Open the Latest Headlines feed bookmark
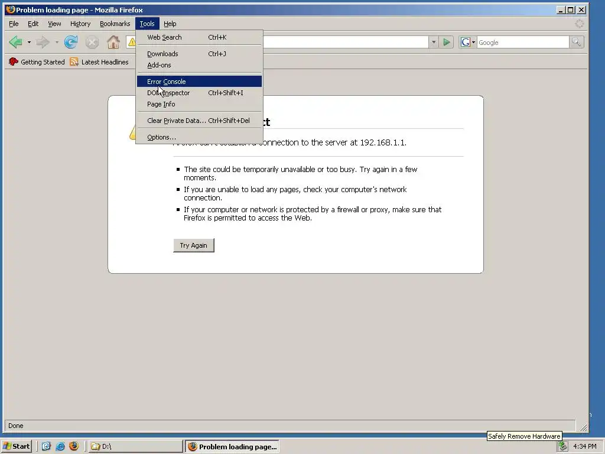The width and height of the screenshot is (605, 454). point(99,61)
